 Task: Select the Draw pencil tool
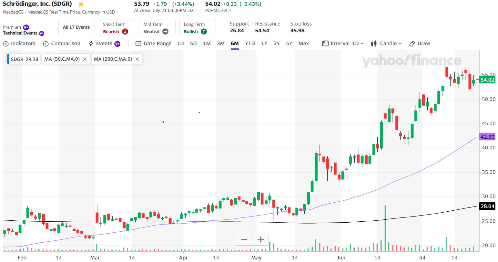(x=420, y=44)
